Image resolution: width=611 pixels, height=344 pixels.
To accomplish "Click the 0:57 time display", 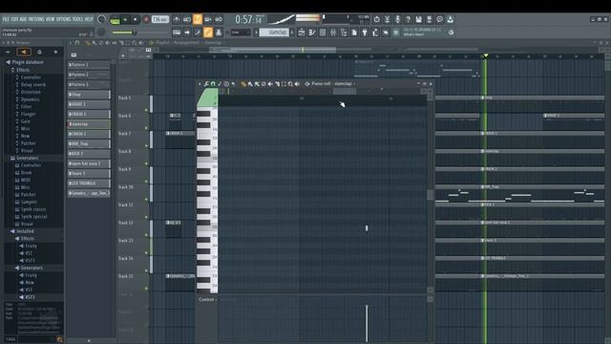I will click(249, 19).
